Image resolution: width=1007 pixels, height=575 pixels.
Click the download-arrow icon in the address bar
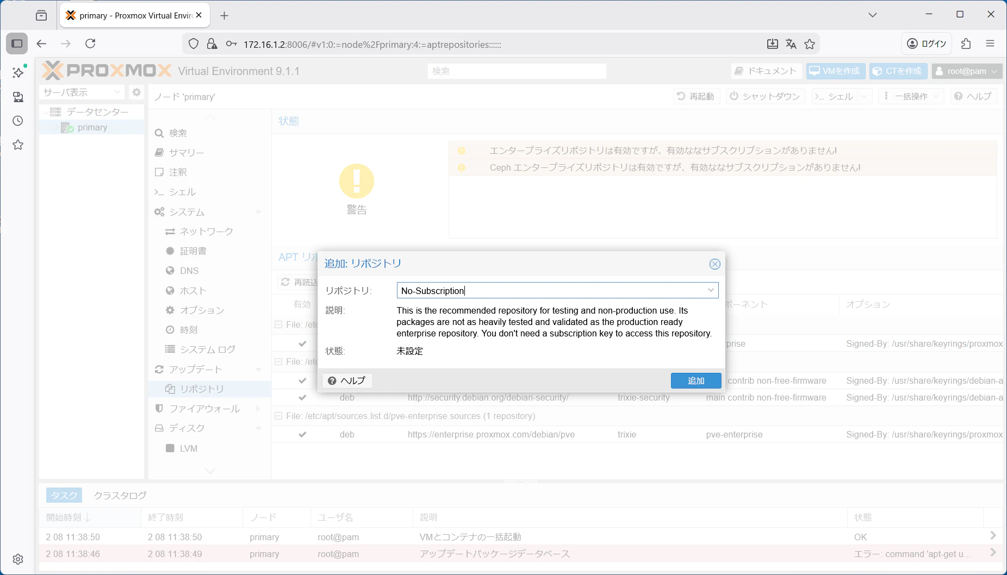pos(772,44)
